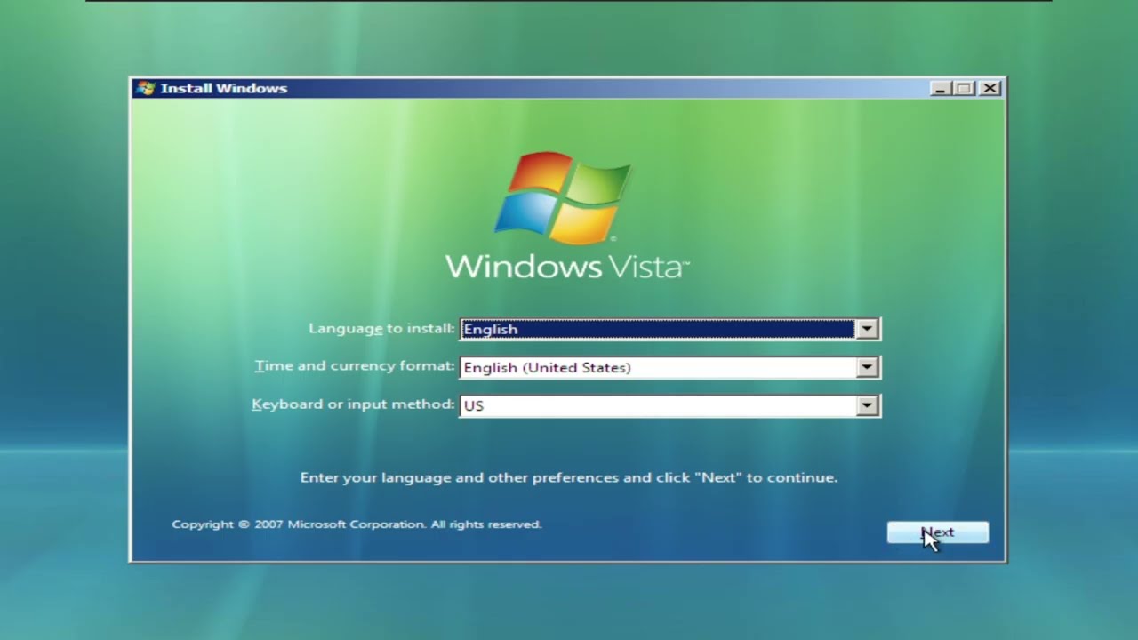Click the Next button
The height and width of the screenshot is (640, 1138).
tap(937, 532)
